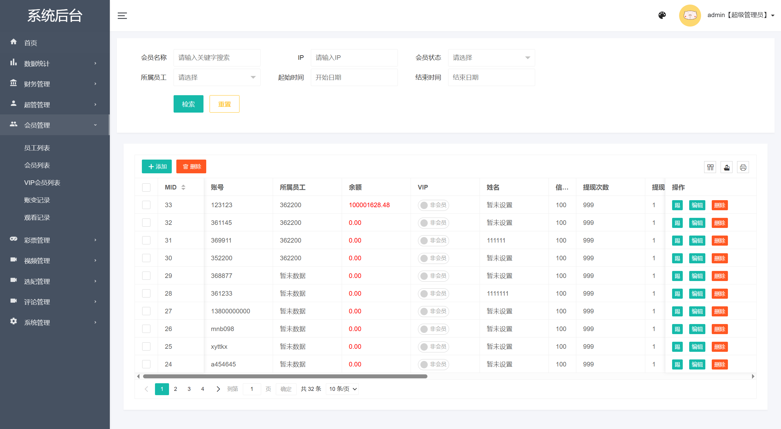
Task: Open the color theme palette icon
Action: (x=662, y=15)
